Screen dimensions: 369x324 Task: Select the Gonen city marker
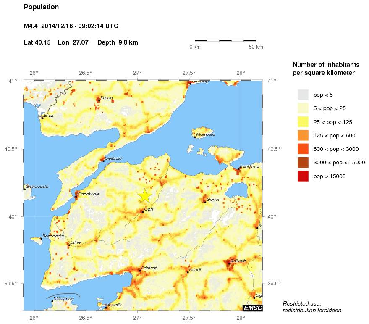pos(205,202)
